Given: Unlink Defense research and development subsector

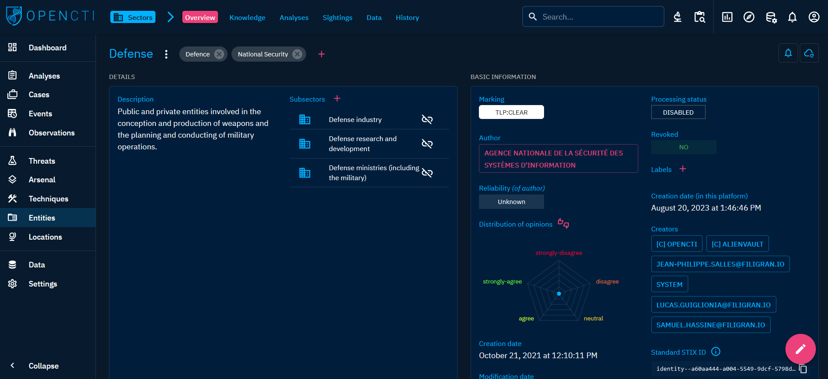Looking at the screenshot, I should [427, 144].
